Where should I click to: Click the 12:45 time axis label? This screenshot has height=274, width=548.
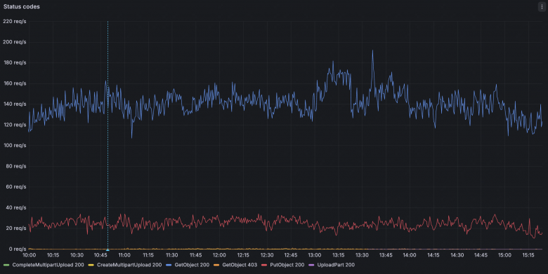tap(290, 255)
